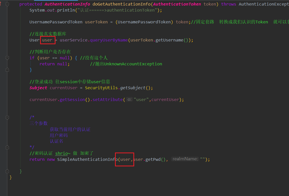
Task: Click the new keyword in the return statement
Action: [x=51, y=160]
